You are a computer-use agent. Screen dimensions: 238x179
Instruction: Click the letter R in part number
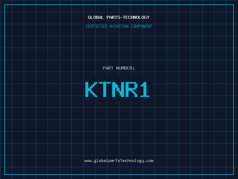[x=131, y=89]
